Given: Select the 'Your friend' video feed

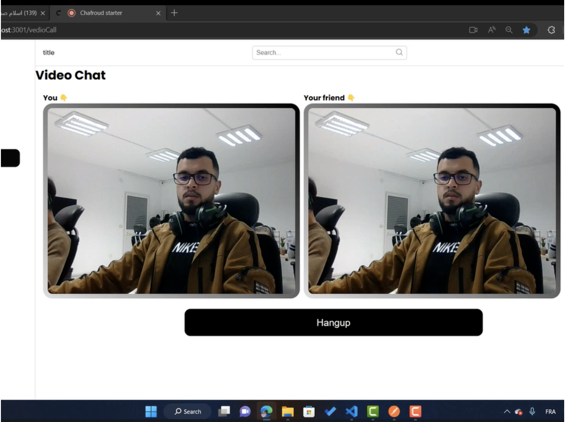Looking at the screenshot, I should point(432,201).
